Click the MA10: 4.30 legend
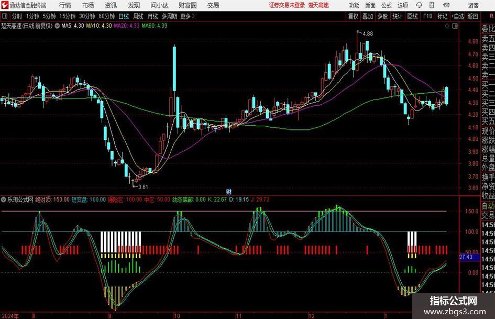Viewport: 495px width, 319px height. (x=99, y=26)
